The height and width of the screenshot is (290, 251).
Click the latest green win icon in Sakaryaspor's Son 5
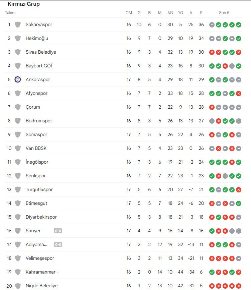239,24
